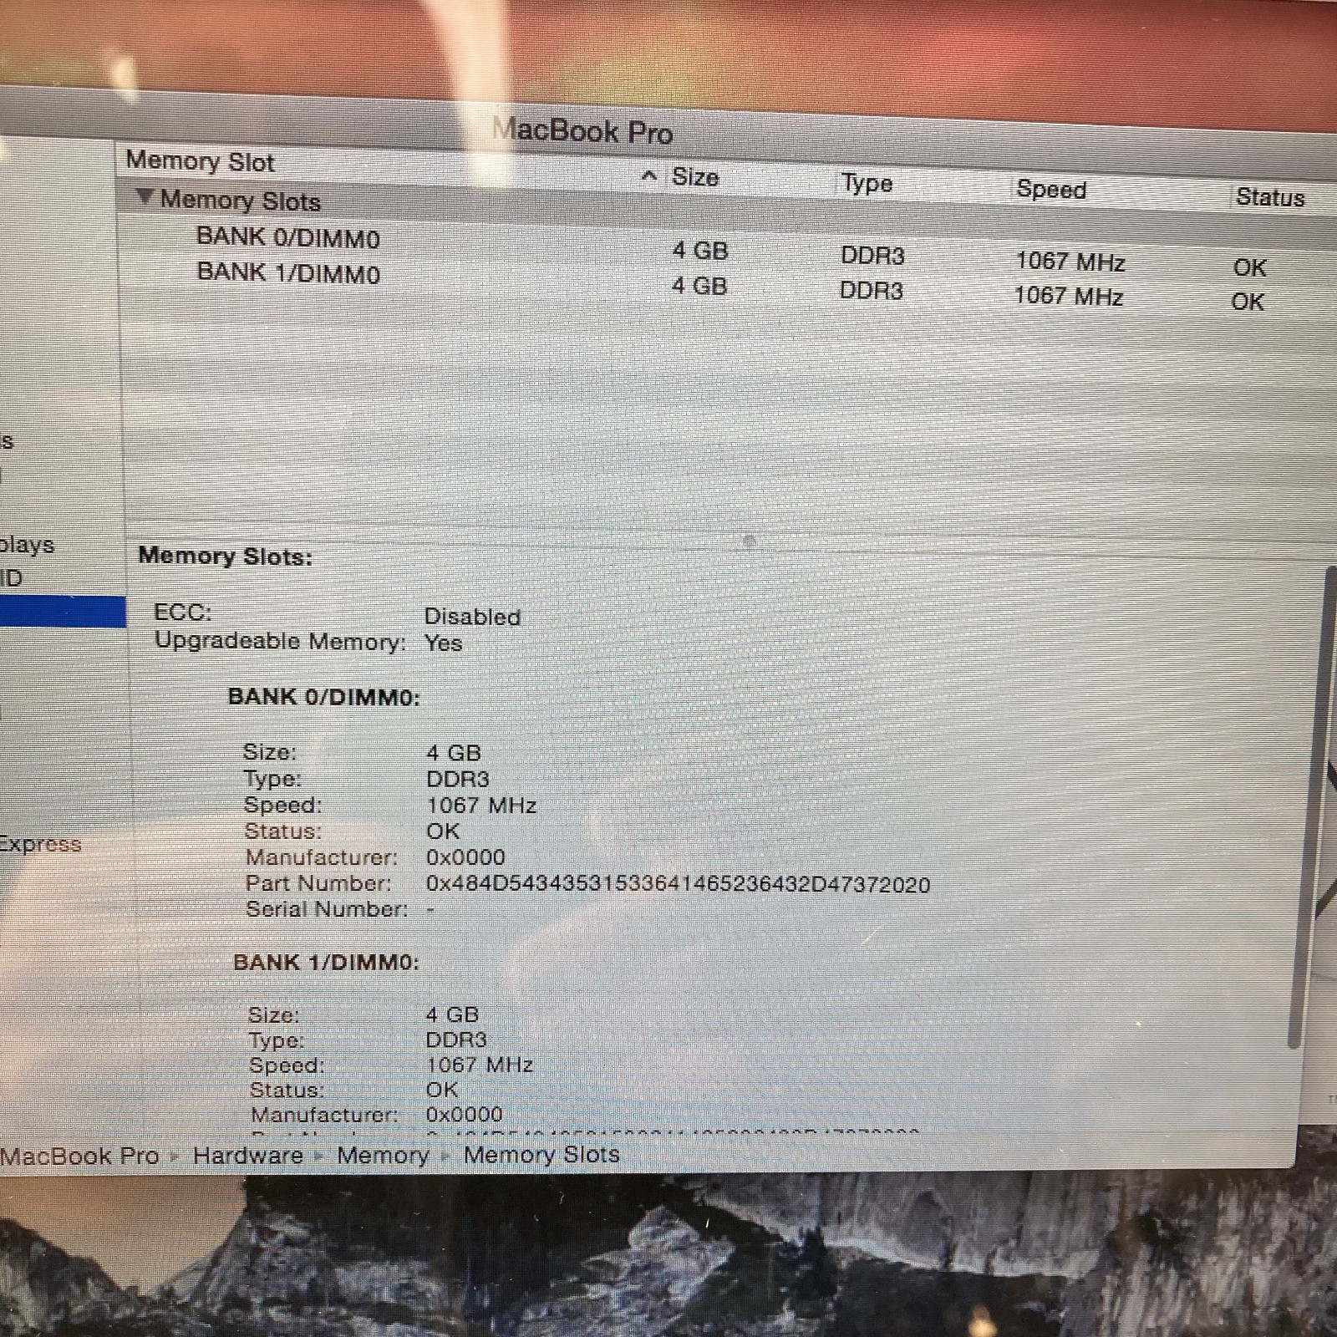The width and height of the screenshot is (1337, 1337).
Task: Click the BANK 0/DIMM0: details heading
Action: point(324,697)
